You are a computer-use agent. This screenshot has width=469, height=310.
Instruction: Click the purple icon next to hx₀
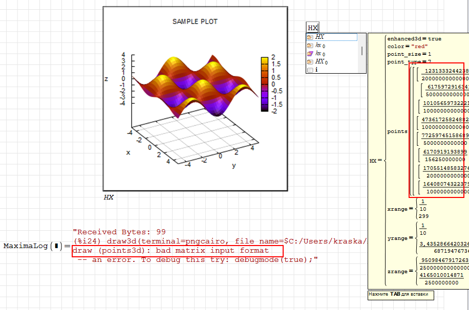[x=310, y=54]
